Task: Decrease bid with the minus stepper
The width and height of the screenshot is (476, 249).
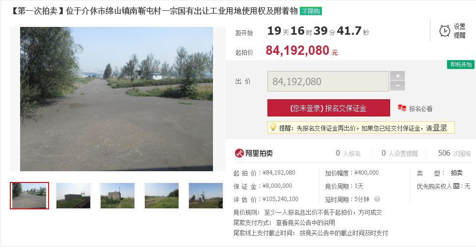Action: click(397, 86)
